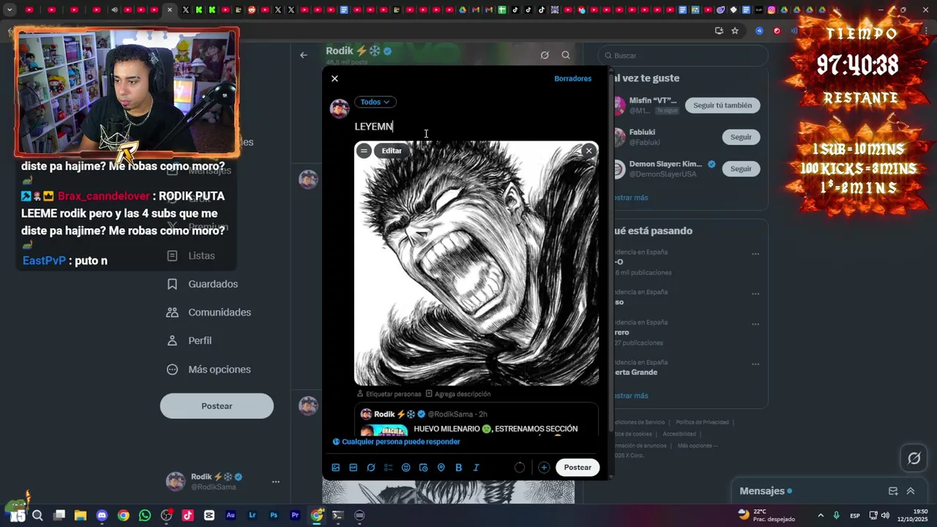Click the Grok icon in profile header
937x527 pixels.
[x=545, y=55]
